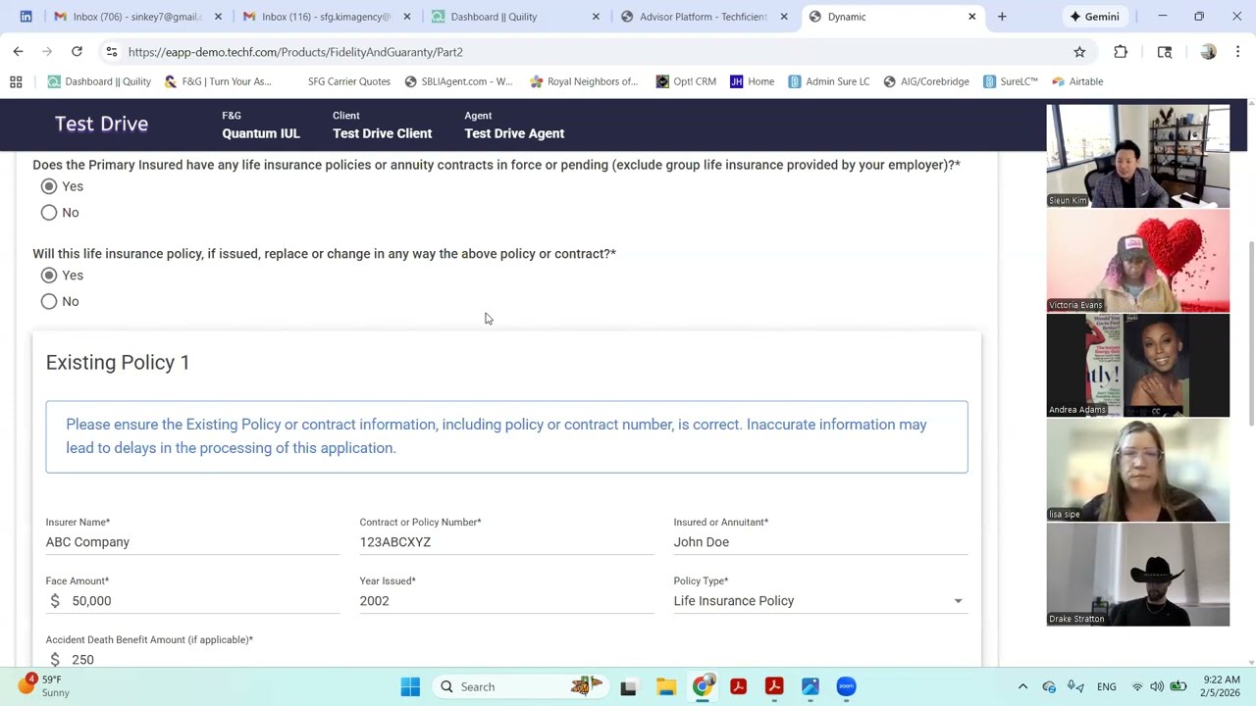Open the Windows Start menu
Screen dimensions: 1256x706
410,686
